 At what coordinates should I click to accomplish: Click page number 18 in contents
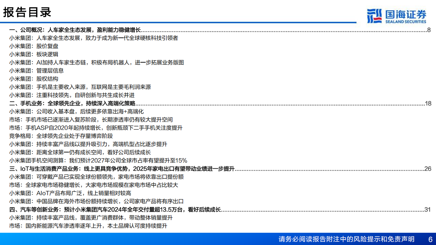428,103
